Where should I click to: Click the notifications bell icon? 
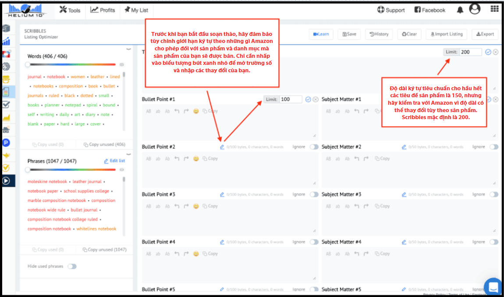460,10
